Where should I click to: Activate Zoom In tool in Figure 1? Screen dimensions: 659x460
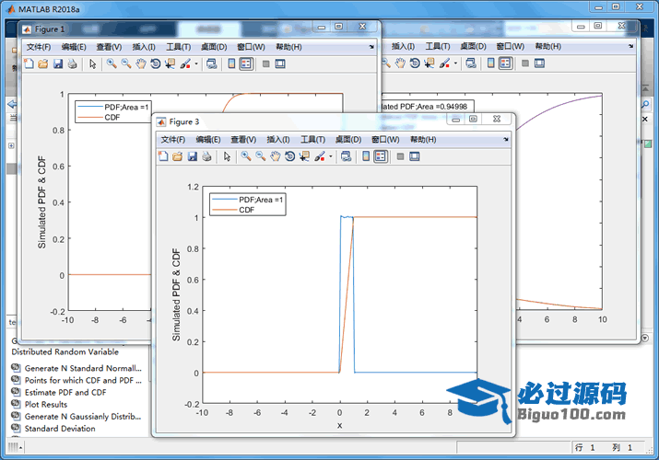click(112, 63)
